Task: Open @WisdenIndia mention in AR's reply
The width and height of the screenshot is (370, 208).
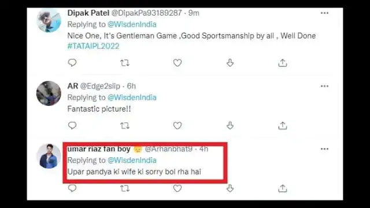Action: [x=132, y=98]
